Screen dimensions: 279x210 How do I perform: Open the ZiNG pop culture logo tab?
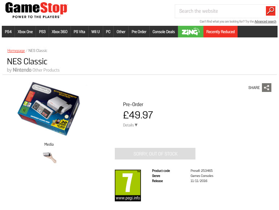pos(191,32)
